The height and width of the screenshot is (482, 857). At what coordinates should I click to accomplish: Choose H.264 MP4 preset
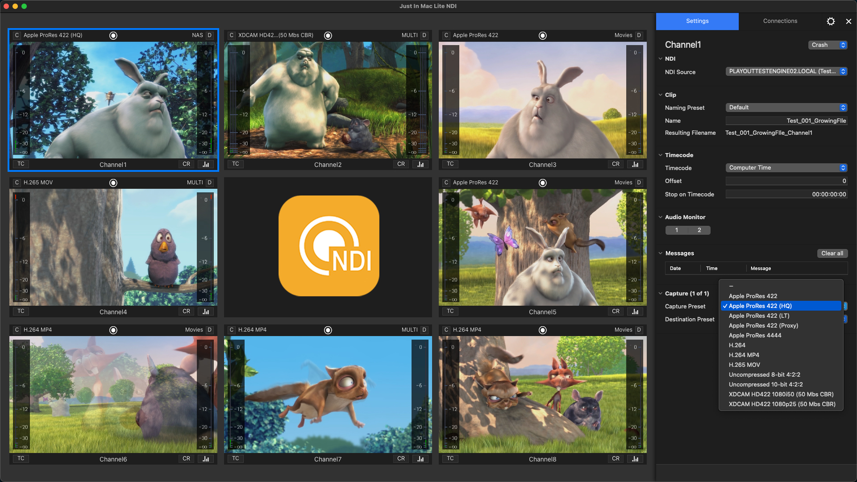click(x=781, y=355)
